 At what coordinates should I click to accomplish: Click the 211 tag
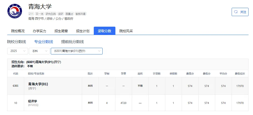click(31, 14)
